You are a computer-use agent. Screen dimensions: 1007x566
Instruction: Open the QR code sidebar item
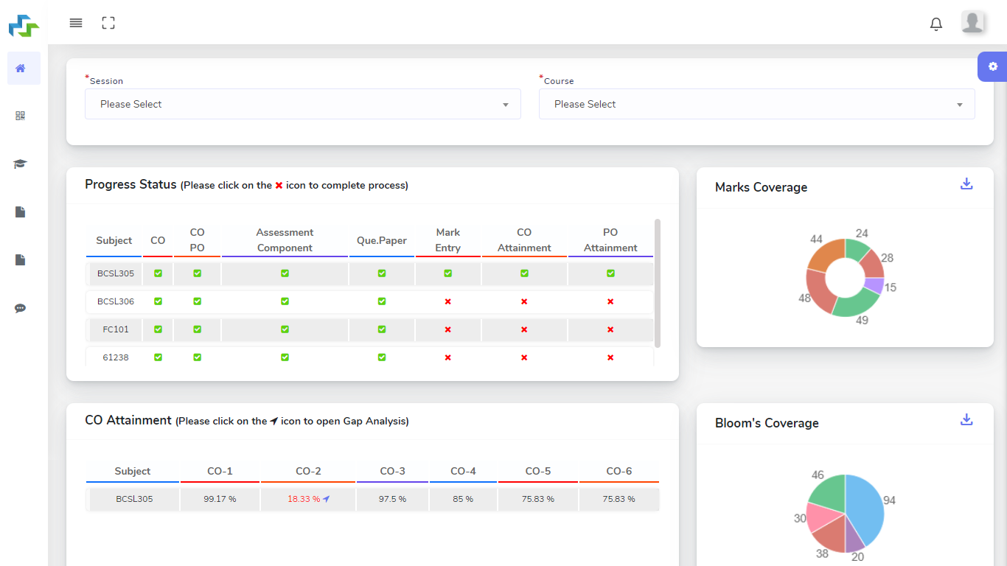tap(21, 116)
